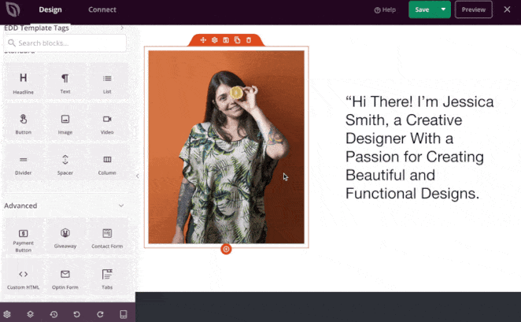
Task: Save image block as template
Action: click(226, 40)
